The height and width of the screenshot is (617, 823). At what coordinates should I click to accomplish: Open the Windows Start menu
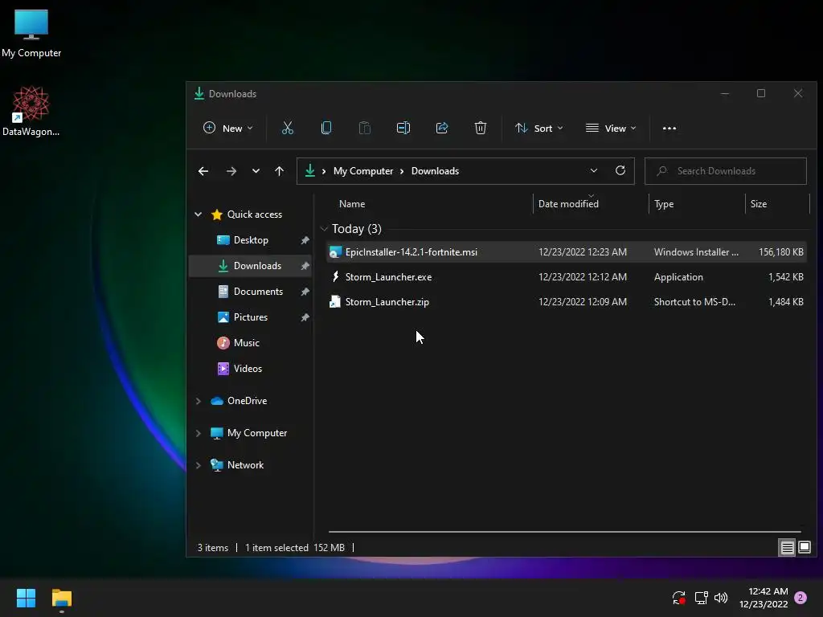coord(26,598)
